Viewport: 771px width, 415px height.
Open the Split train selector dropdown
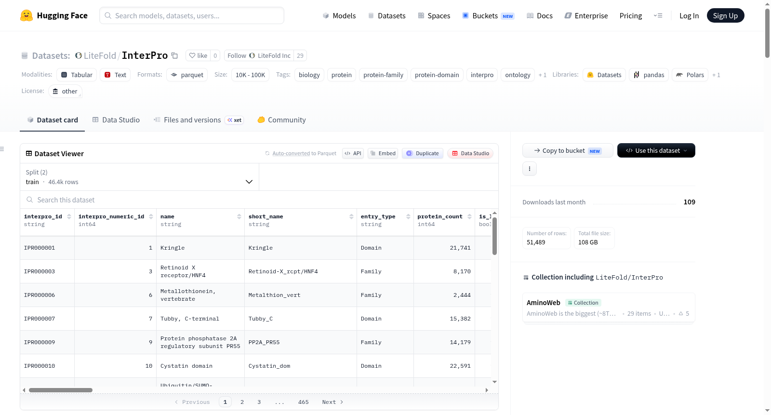(x=139, y=177)
